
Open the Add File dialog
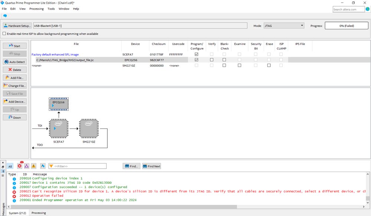click(15, 78)
